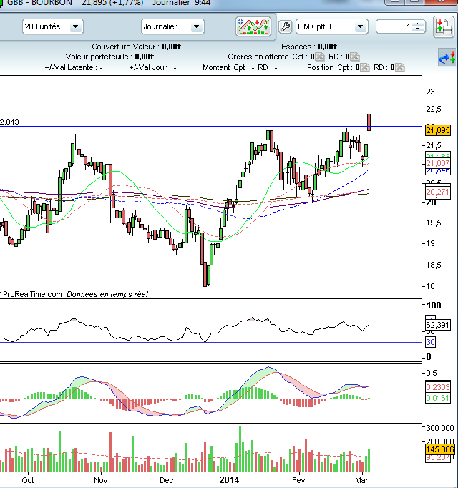Click the Fev label on the time axis

point(298,480)
